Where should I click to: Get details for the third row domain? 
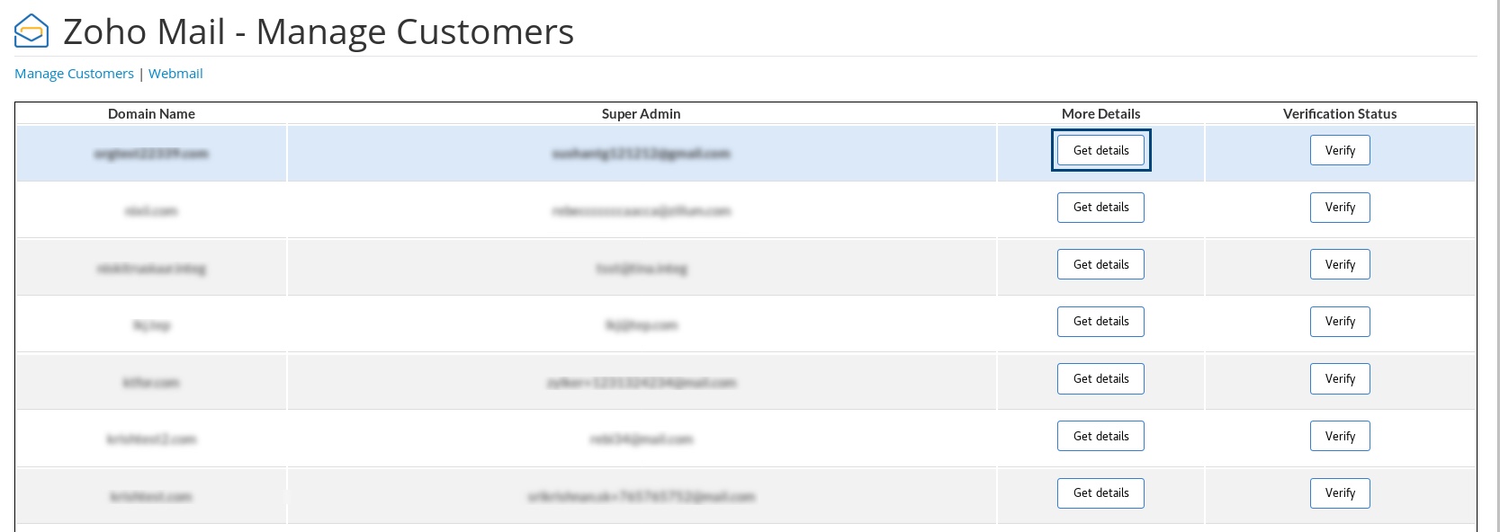pyautogui.click(x=1100, y=264)
